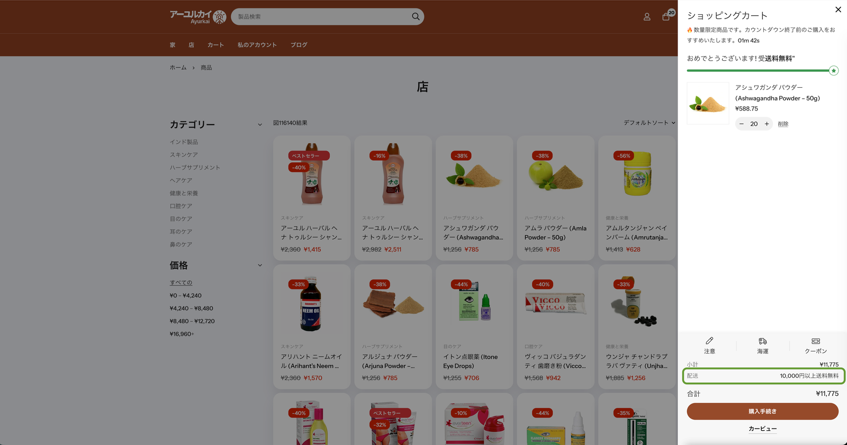Click the 削除 remove link in cart
This screenshot has height=445, width=847.
click(x=783, y=124)
